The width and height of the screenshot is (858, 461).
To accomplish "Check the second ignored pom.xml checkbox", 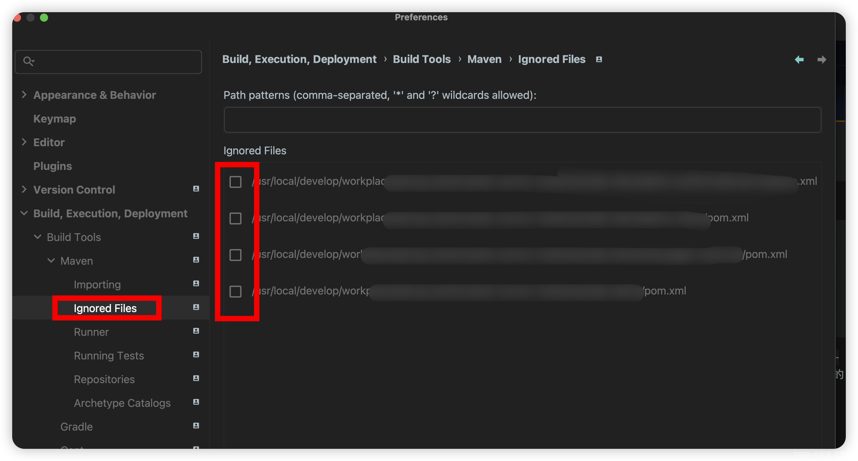I will click(x=235, y=218).
